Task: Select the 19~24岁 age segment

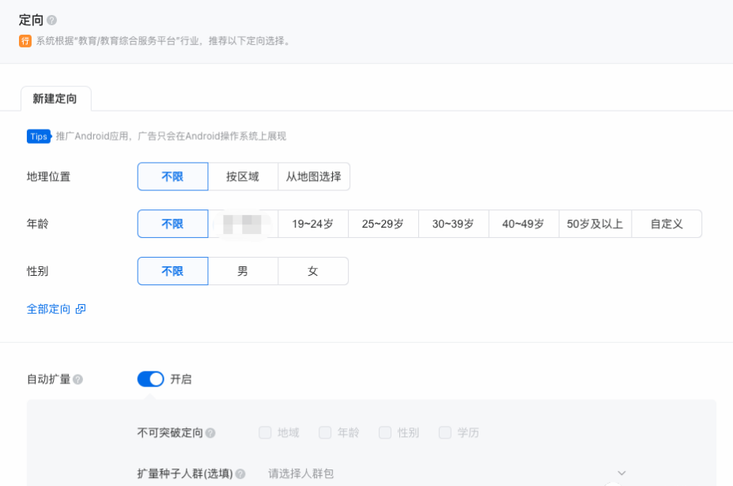Action: click(x=313, y=224)
